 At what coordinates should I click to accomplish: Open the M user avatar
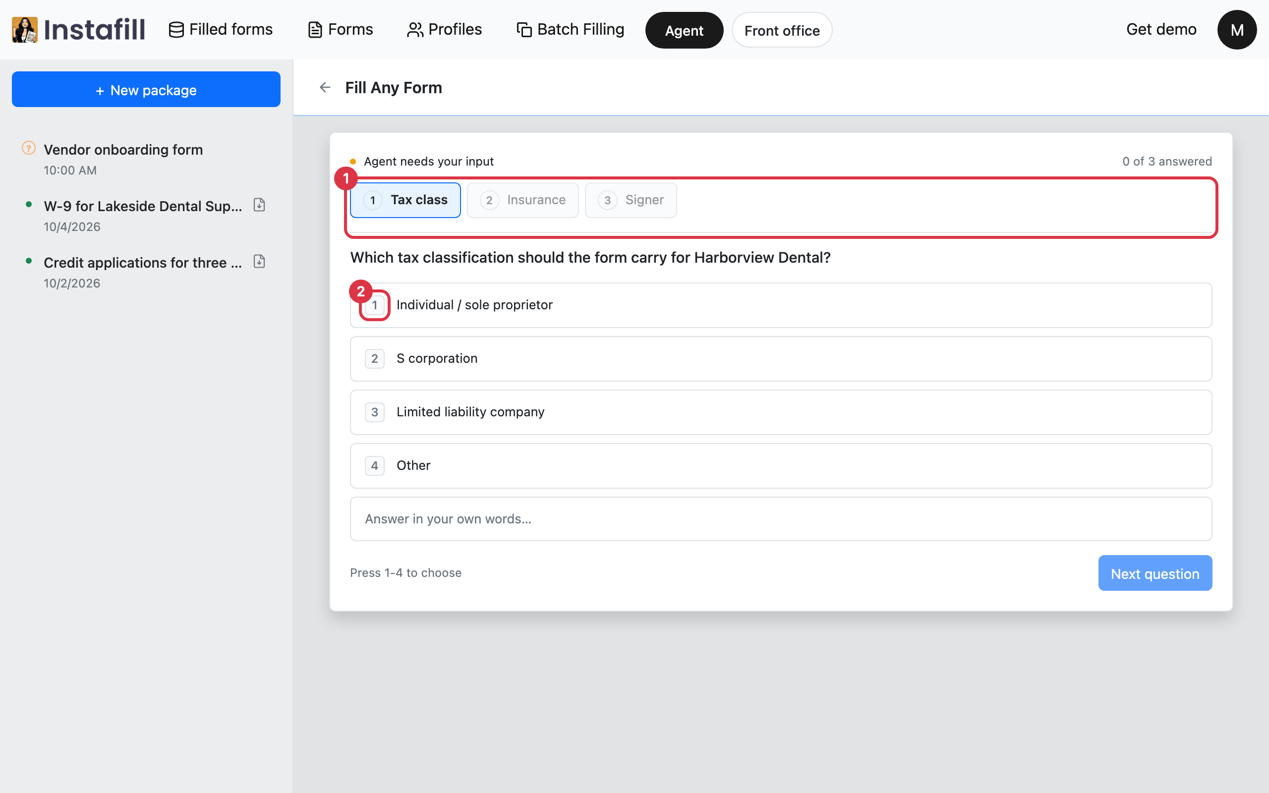coord(1236,30)
